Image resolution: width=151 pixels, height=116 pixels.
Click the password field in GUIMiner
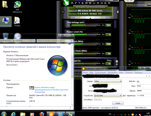pos(144,91)
